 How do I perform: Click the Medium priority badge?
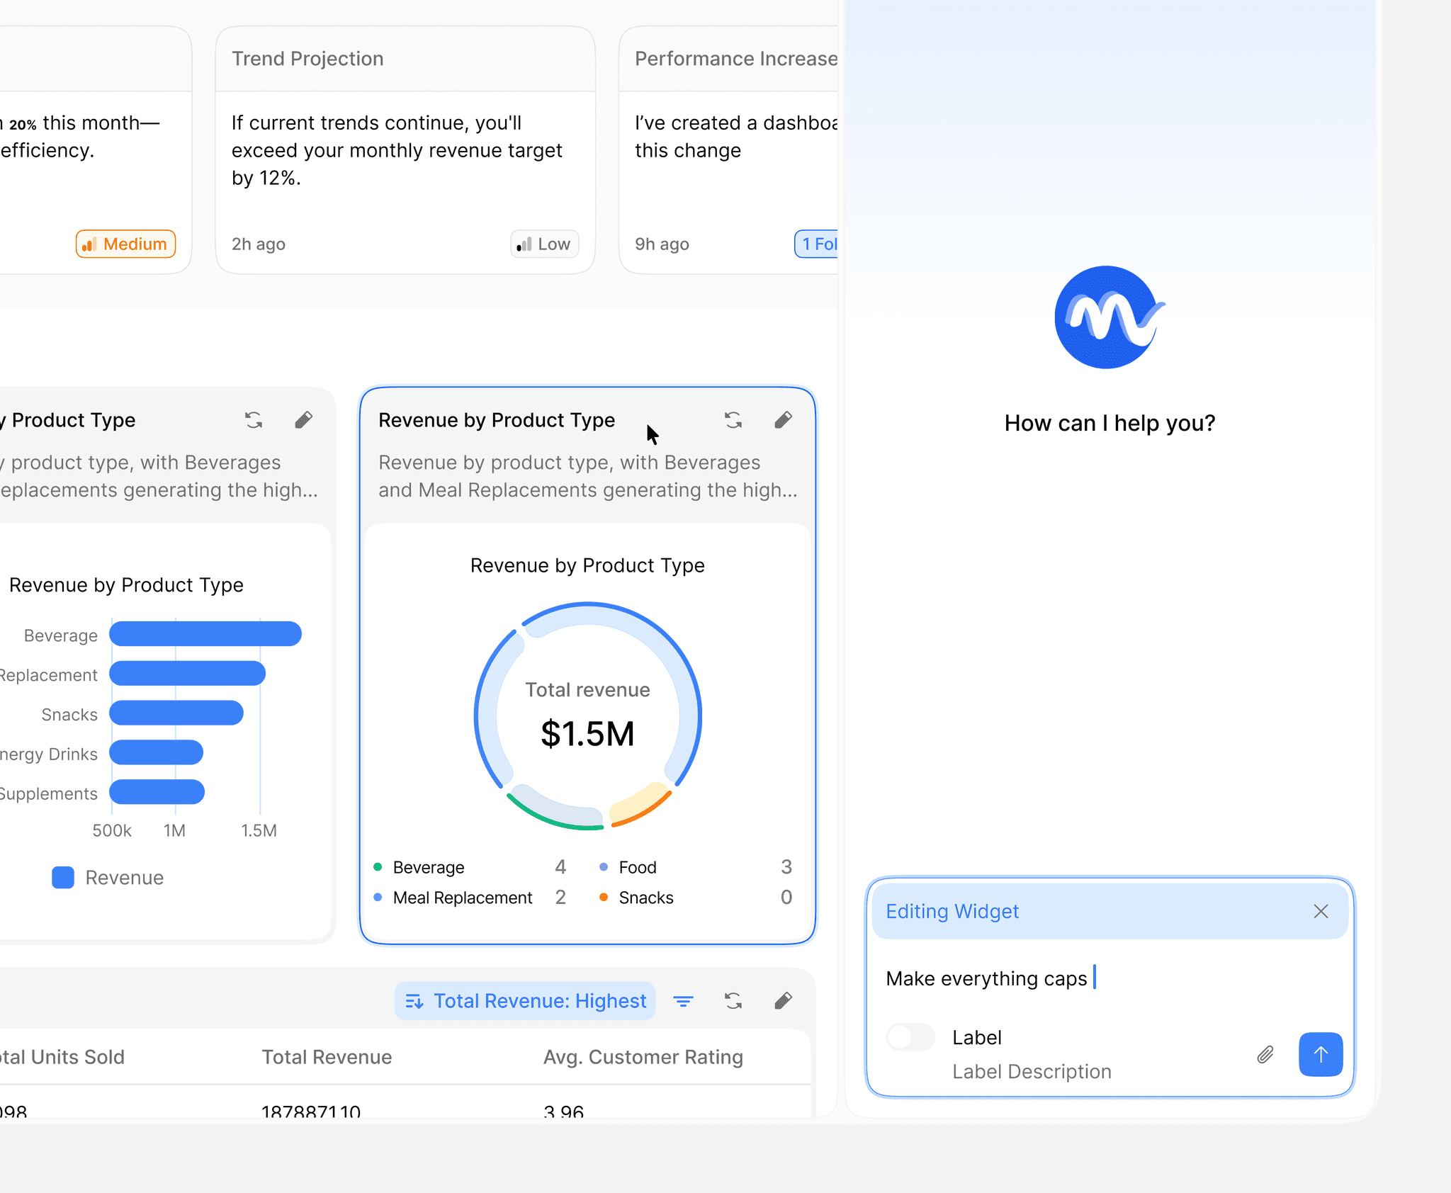(x=125, y=244)
